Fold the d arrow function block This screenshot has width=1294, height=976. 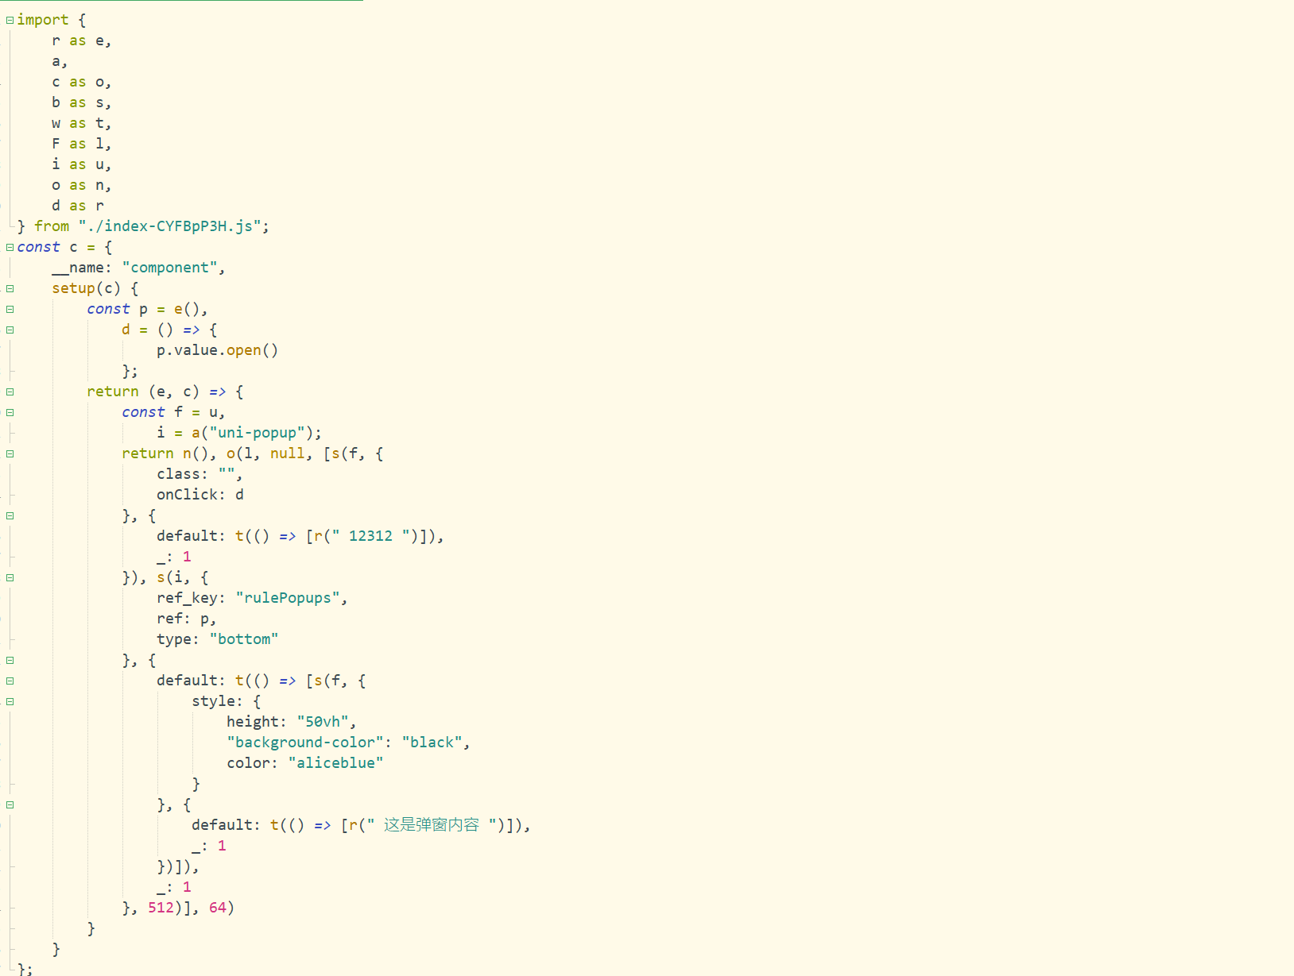coord(10,330)
